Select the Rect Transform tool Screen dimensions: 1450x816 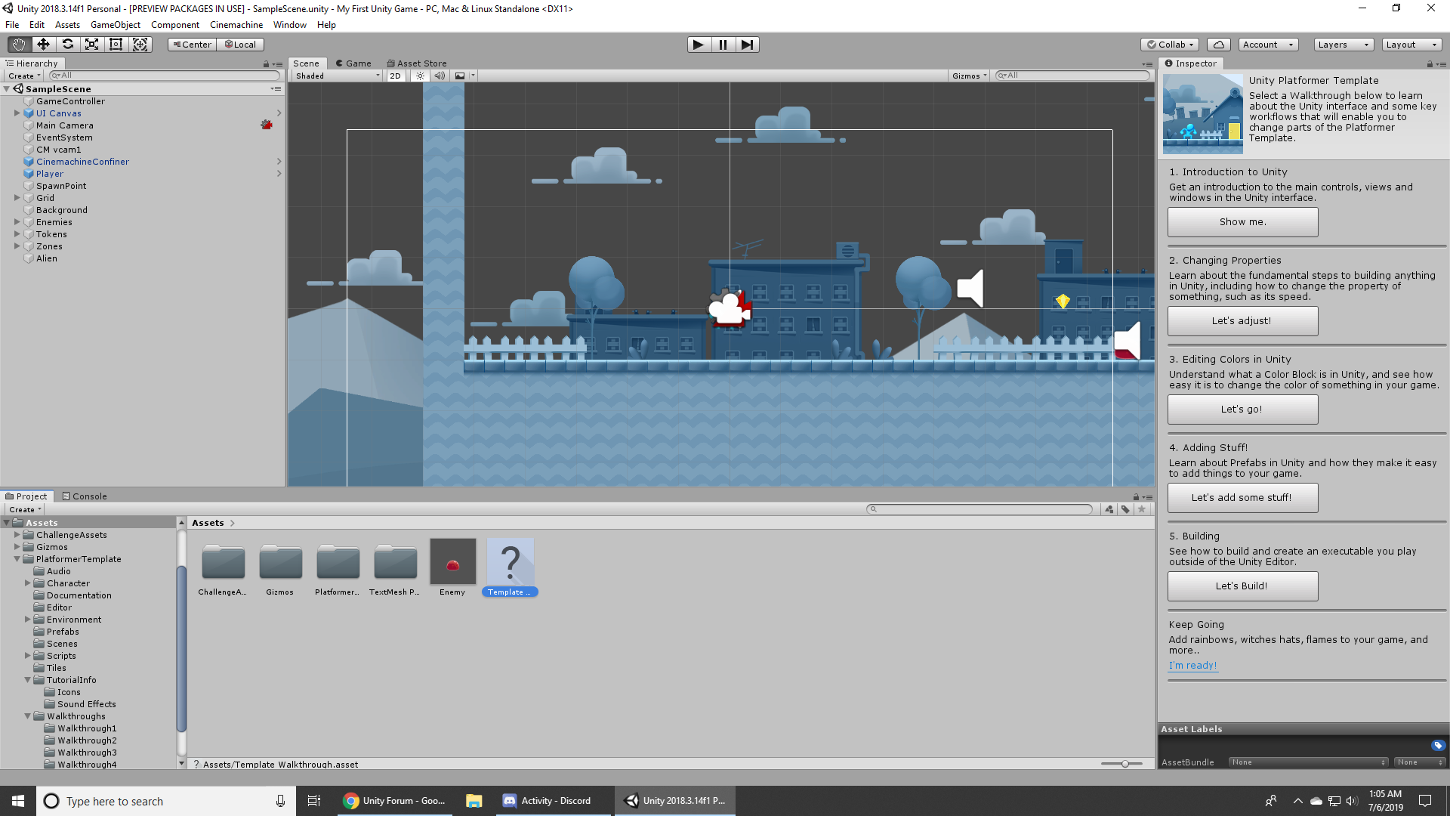116,45
